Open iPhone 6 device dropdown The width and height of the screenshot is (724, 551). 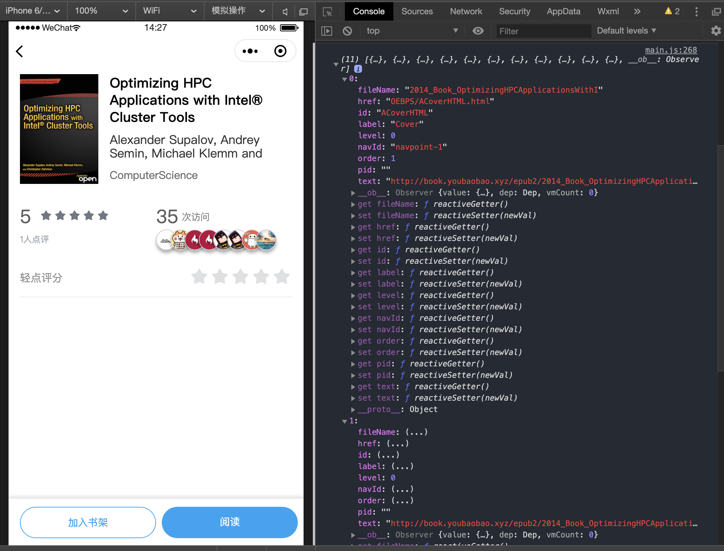(33, 11)
